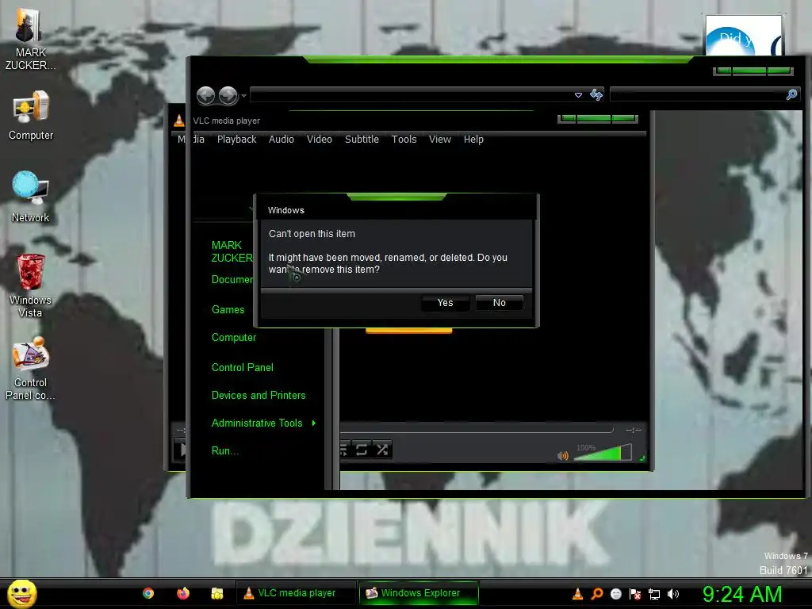Click into the Explorer search box
The height and width of the screenshot is (609, 812).
(698, 94)
